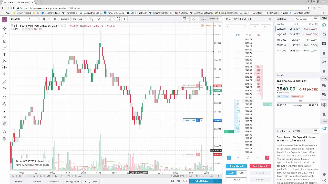
Task: Select the YTD time range
Action: click(48, 176)
